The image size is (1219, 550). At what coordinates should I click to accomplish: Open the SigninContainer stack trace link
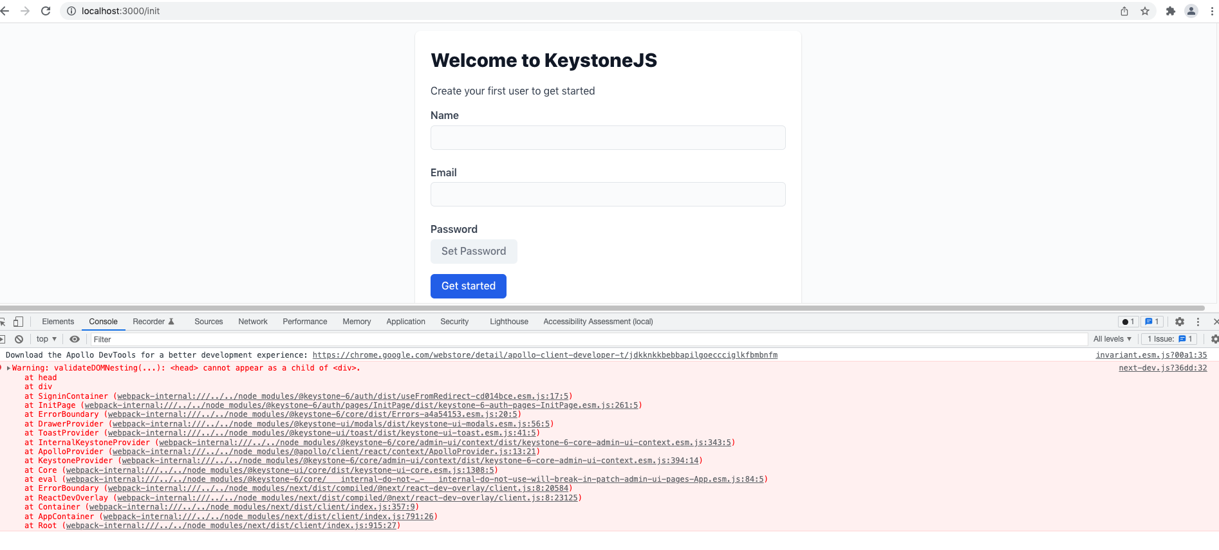pyautogui.click(x=343, y=396)
